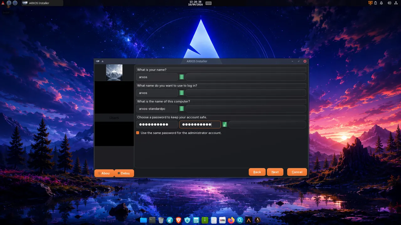Viewport: 401px width, 225px height.
Task: Open the trash can in dock
Action: point(161,220)
